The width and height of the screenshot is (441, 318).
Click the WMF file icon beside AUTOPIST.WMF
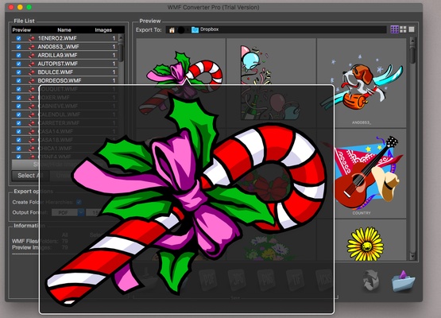click(x=31, y=64)
